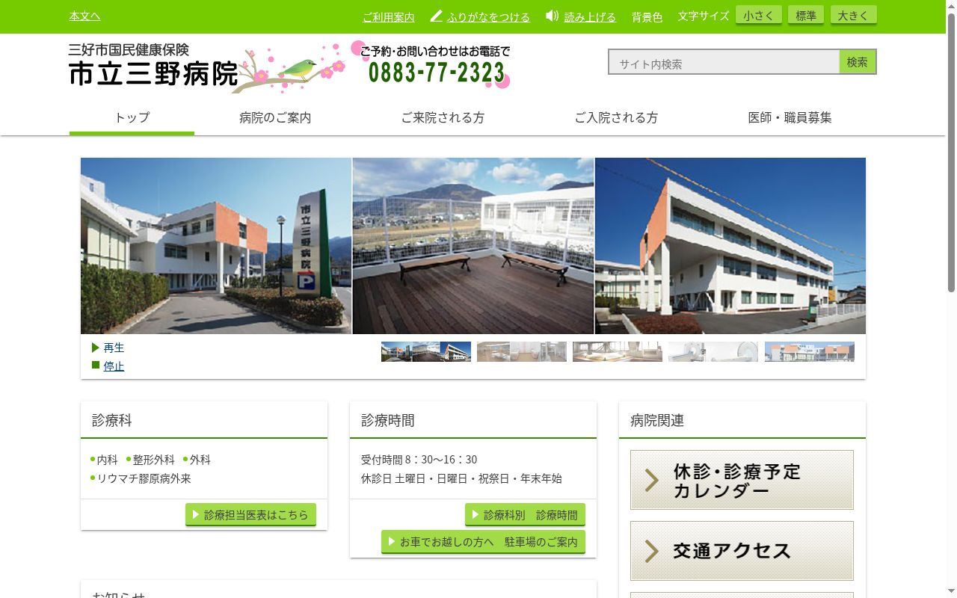
Task: Click the 検索 search button
Action: coord(858,62)
